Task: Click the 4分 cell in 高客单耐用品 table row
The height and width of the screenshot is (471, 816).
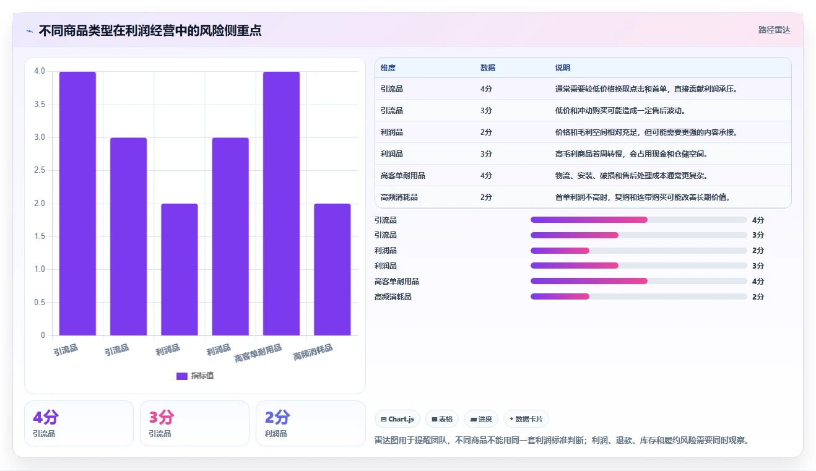Action: [486, 176]
